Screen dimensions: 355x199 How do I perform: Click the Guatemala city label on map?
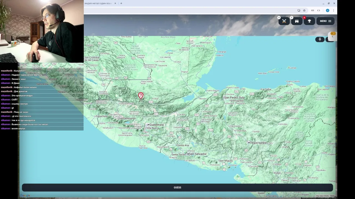[x=156, y=125]
